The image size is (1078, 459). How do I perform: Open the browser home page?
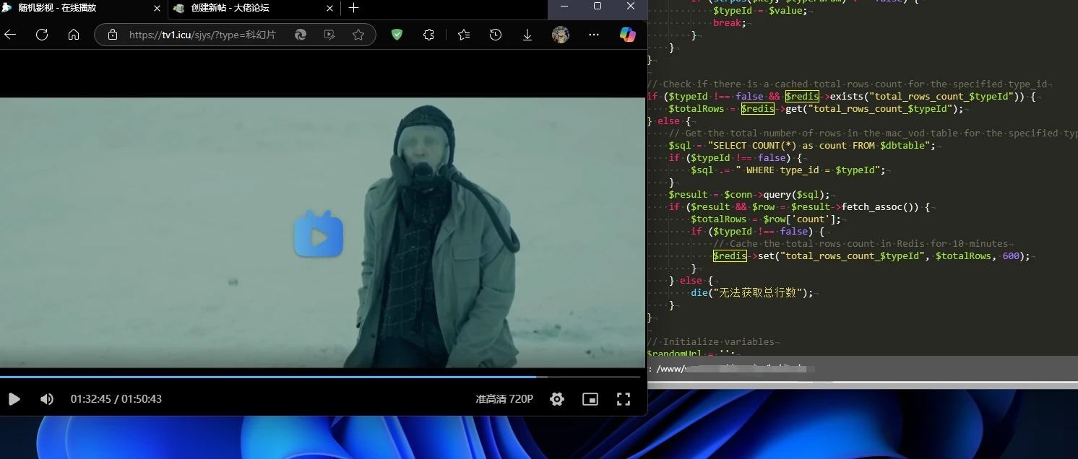coord(74,35)
